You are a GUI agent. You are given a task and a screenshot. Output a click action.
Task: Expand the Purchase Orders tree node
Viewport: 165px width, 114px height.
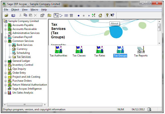[x=6, y=81]
